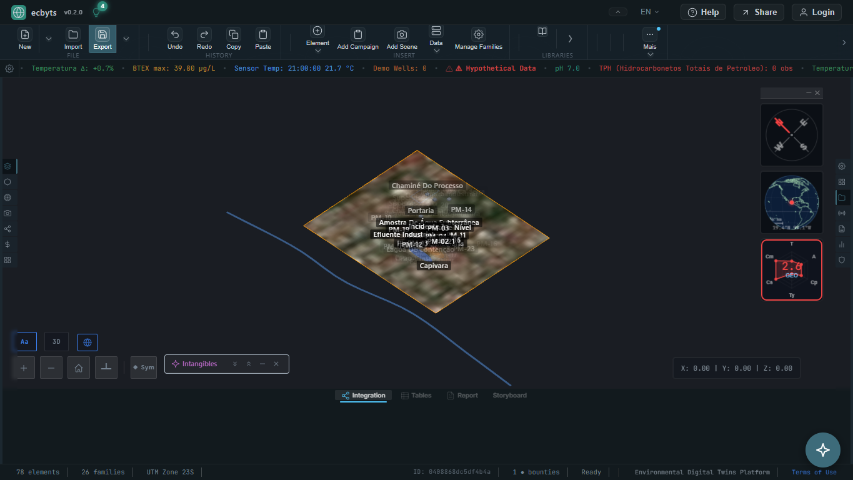
Task: Reset view with the home button
Action: [79, 367]
